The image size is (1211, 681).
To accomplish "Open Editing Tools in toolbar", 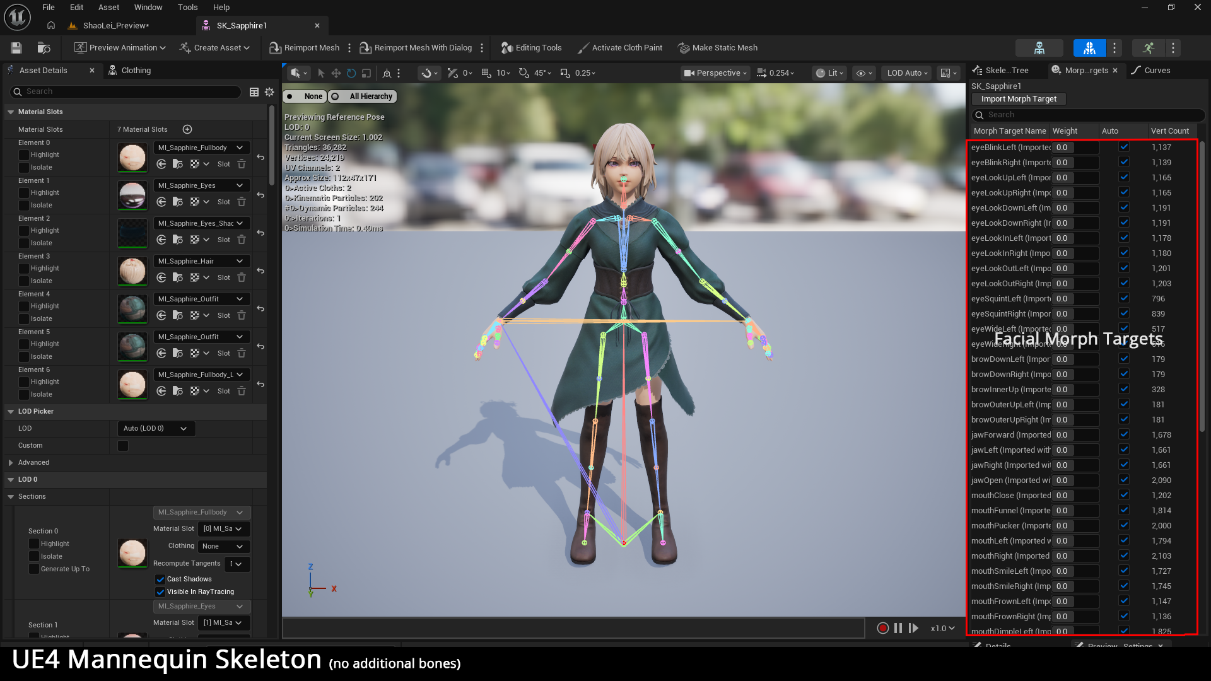I will pos(531,48).
